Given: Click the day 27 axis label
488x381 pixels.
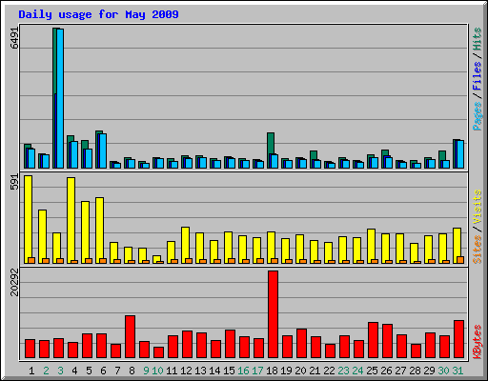Looking at the screenshot, I should (400, 371).
